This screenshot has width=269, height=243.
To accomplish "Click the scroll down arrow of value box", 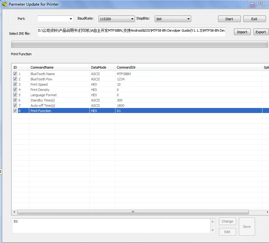I will point(213,230).
